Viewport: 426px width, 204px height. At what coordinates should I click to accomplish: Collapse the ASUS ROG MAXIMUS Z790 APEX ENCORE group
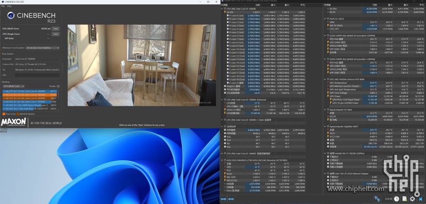pyautogui.click(x=222, y=160)
